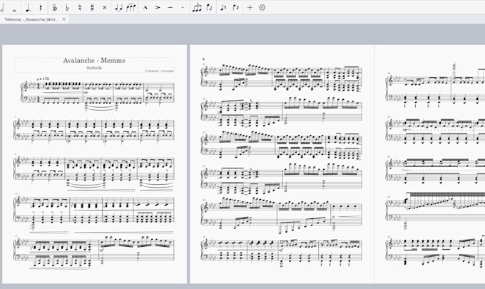Open the add-more plus menu
Image resolution: width=485 pixels, height=289 pixels.
250,8
